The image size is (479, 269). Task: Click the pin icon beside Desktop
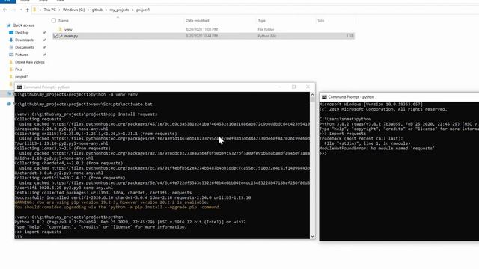click(44, 33)
